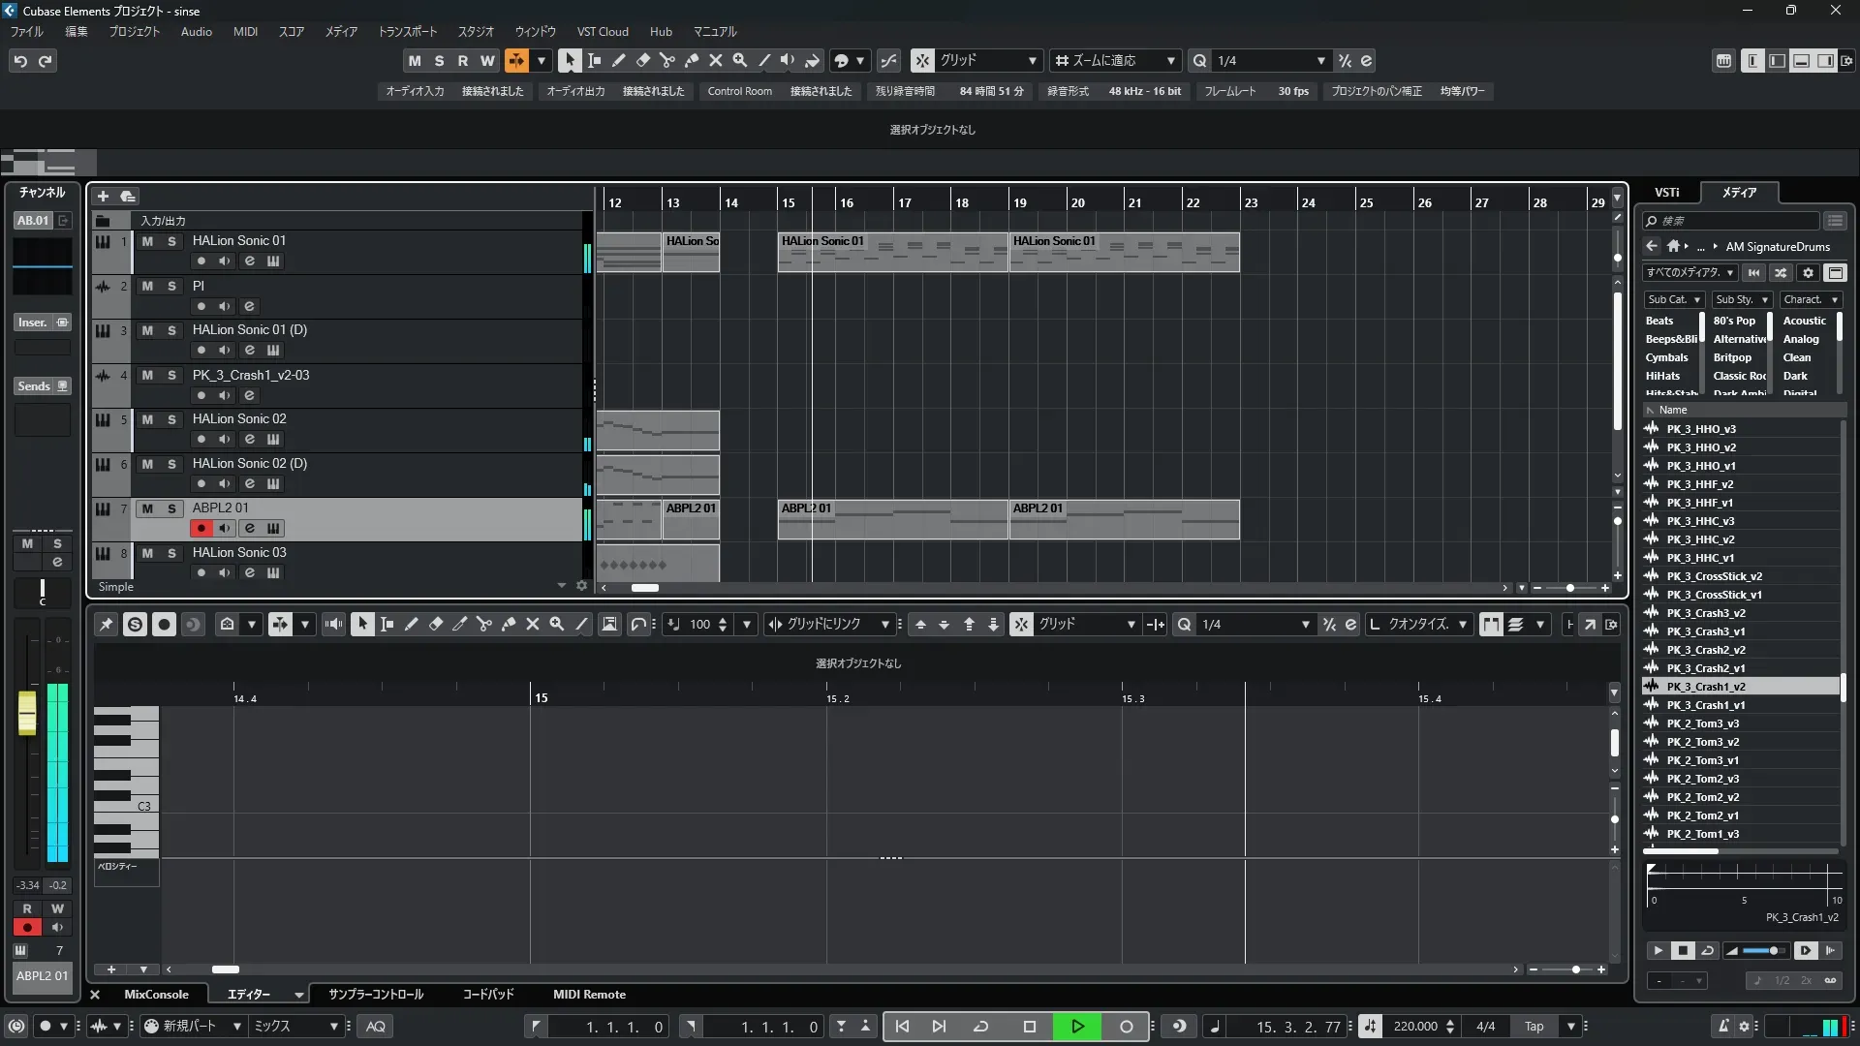Image resolution: width=1860 pixels, height=1046 pixels.
Task: Click the Tap tempo button
Action: click(x=1534, y=1026)
